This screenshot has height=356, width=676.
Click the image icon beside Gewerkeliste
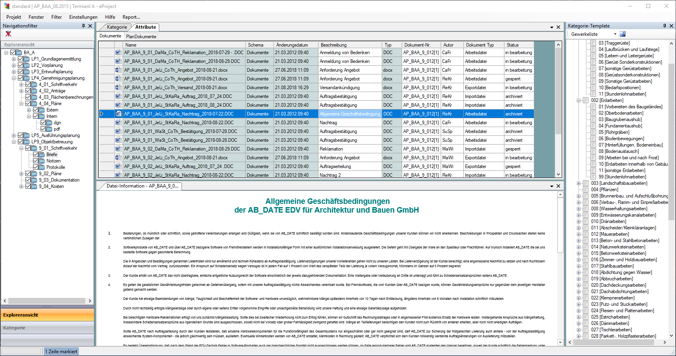click(623, 34)
